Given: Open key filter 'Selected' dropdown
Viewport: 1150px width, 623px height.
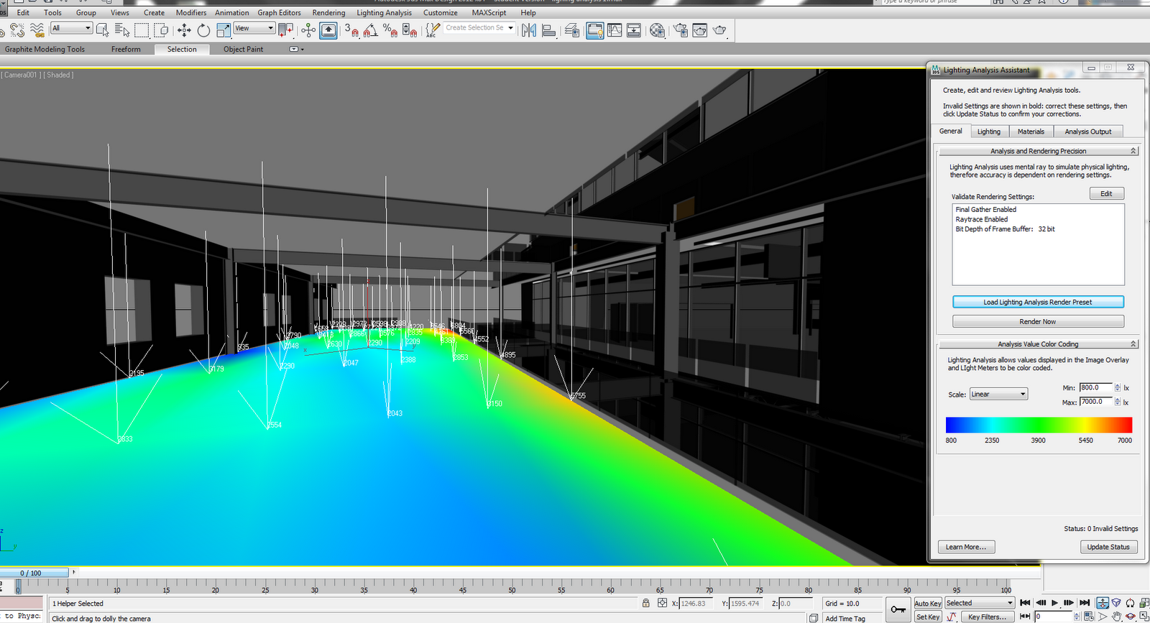Looking at the screenshot, I should pos(979,603).
